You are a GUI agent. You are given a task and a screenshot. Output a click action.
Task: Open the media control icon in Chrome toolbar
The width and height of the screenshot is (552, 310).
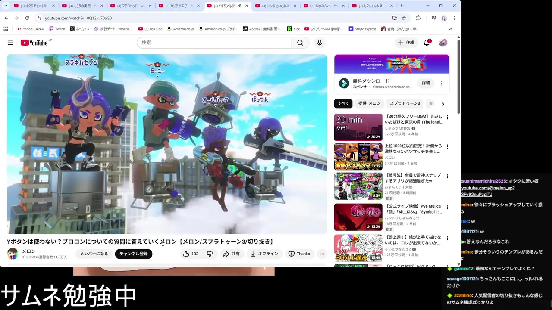click(x=433, y=18)
